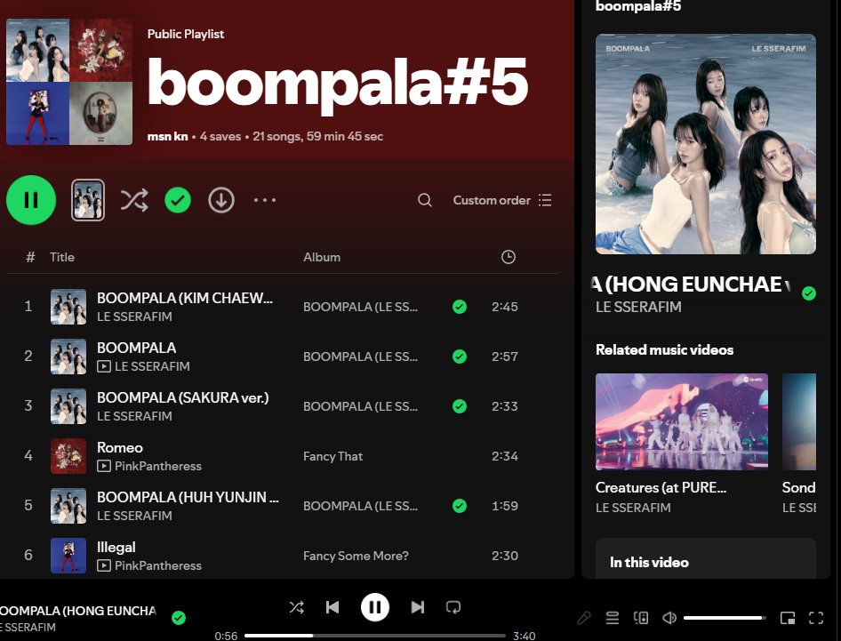Screen dimensions: 841x641
Task: Open the playlist three-dot more options menu
Action: tap(264, 200)
